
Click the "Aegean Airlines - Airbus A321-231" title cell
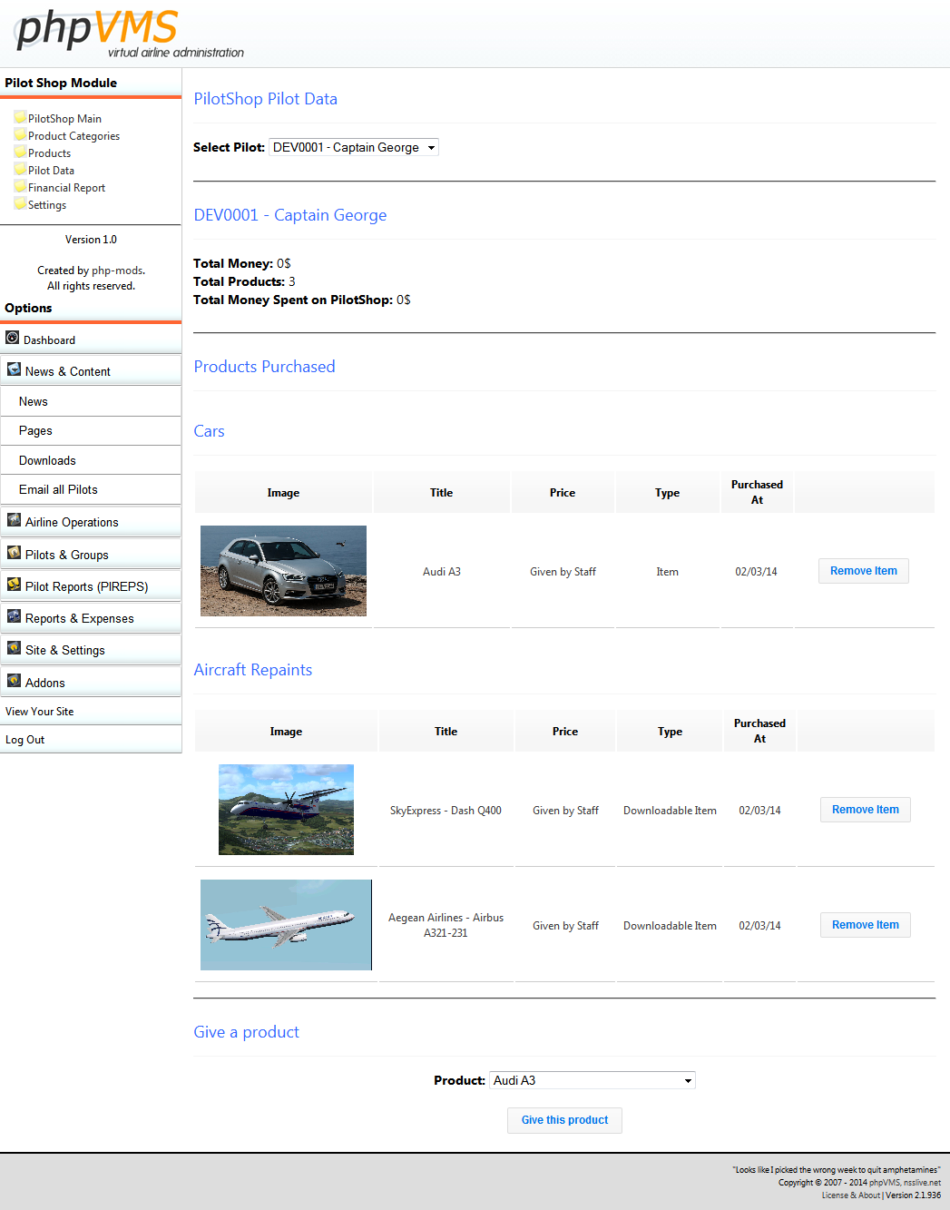tap(446, 925)
